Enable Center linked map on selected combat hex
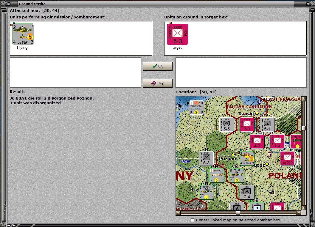This screenshot has width=315, height=227. [193, 220]
